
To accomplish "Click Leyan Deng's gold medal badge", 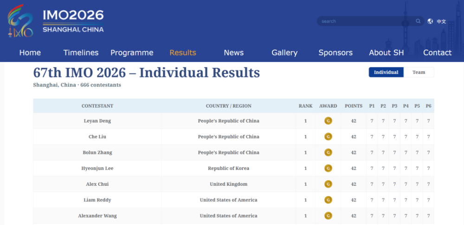I will [x=328, y=121].
